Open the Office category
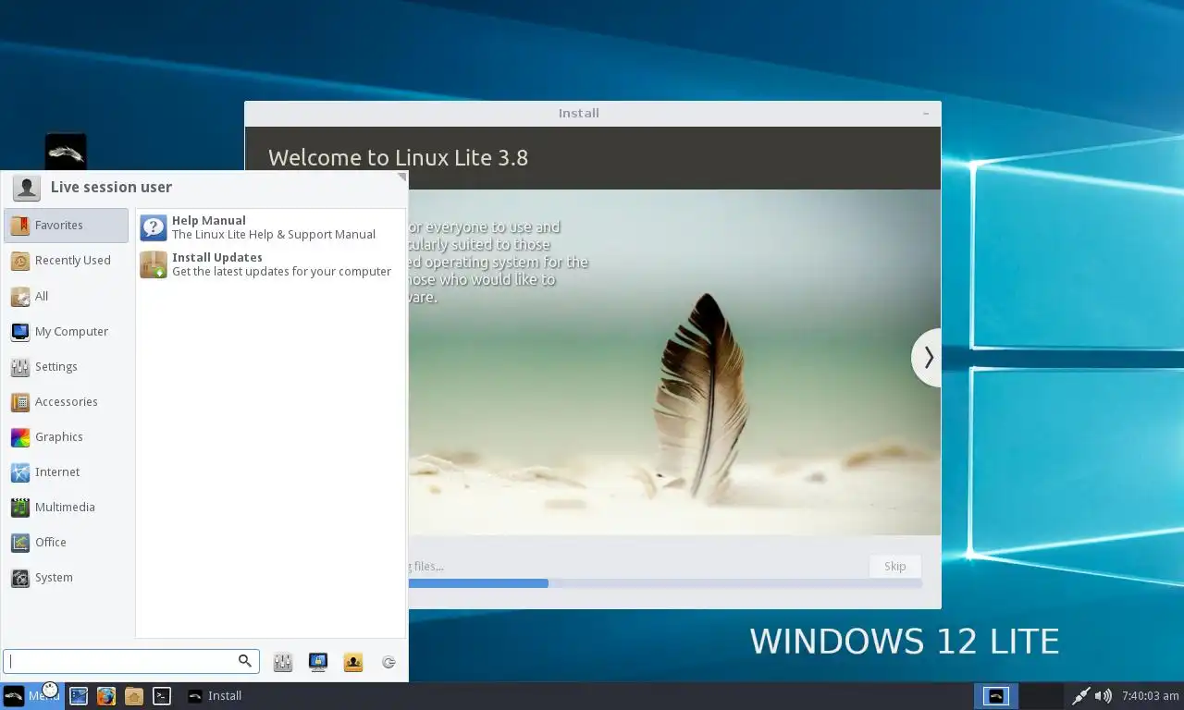This screenshot has height=710, width=1184. pos(67,542)
